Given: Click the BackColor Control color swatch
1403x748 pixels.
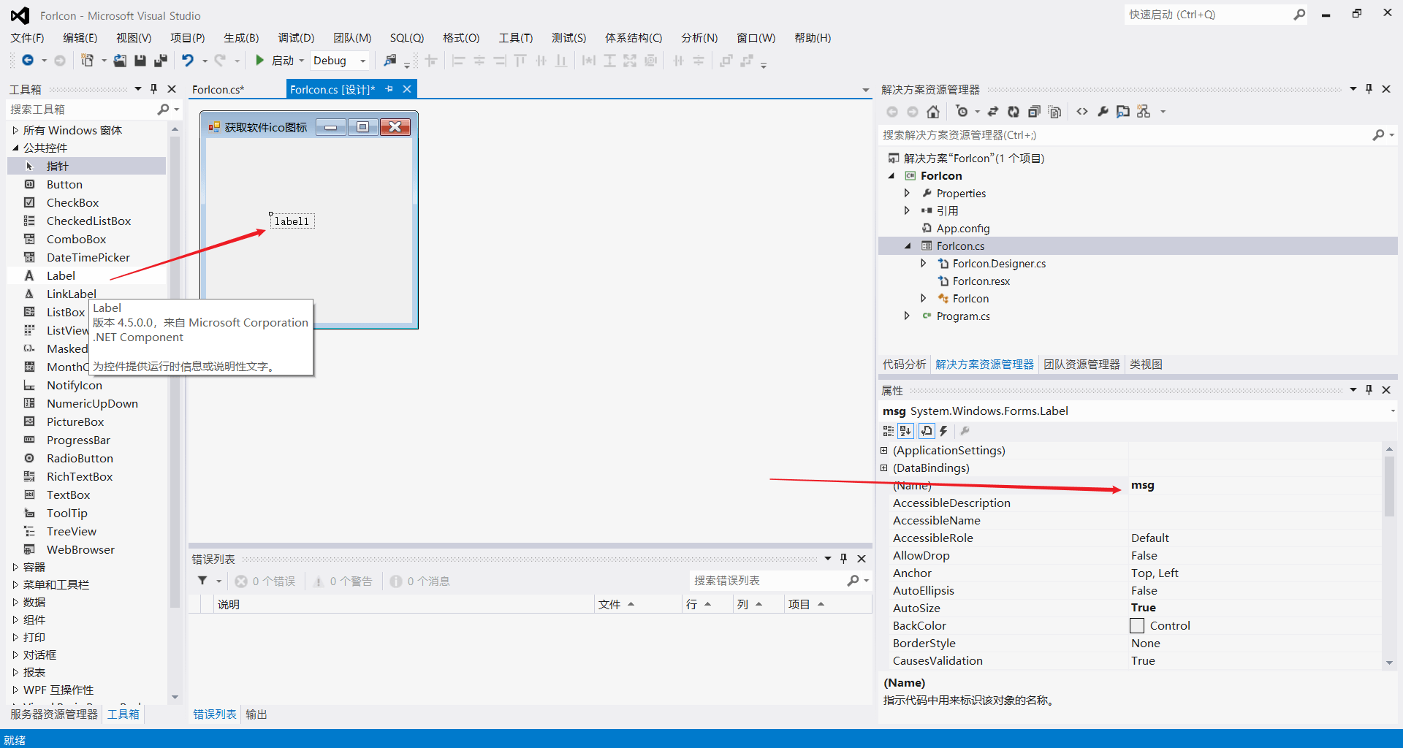Looking at the screenshot, I should point(1137,626).
